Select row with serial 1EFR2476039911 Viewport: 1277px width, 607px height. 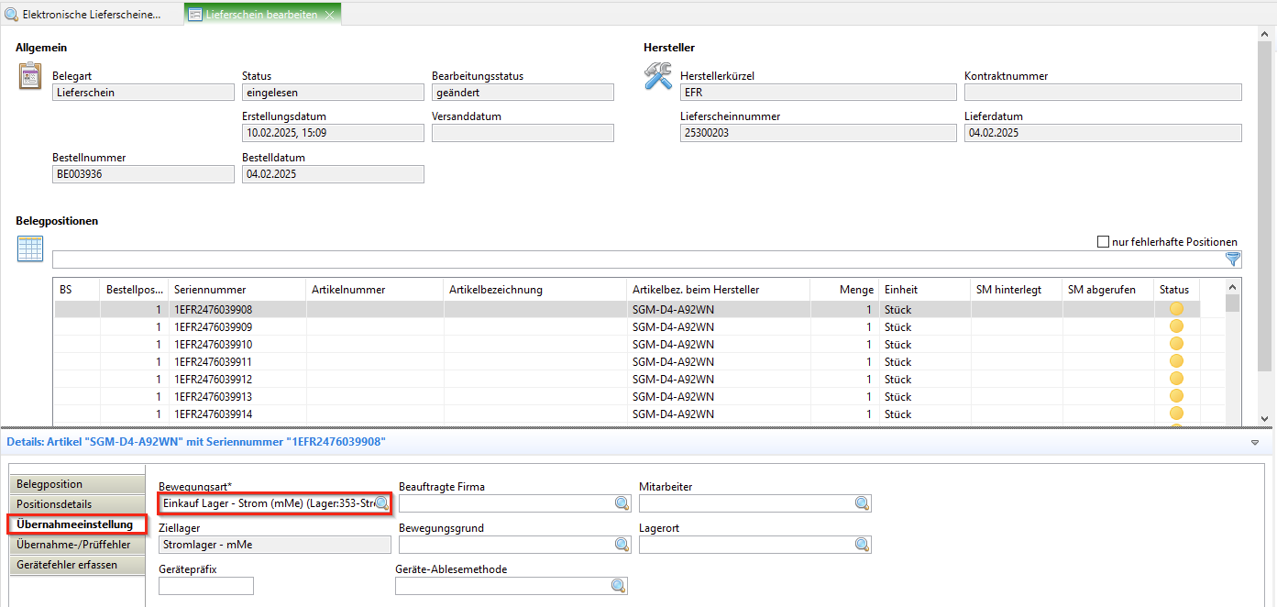pos(213,362)
